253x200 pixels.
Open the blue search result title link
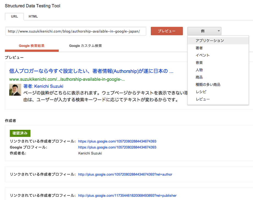pyautogui.click(x=91, y=71)
